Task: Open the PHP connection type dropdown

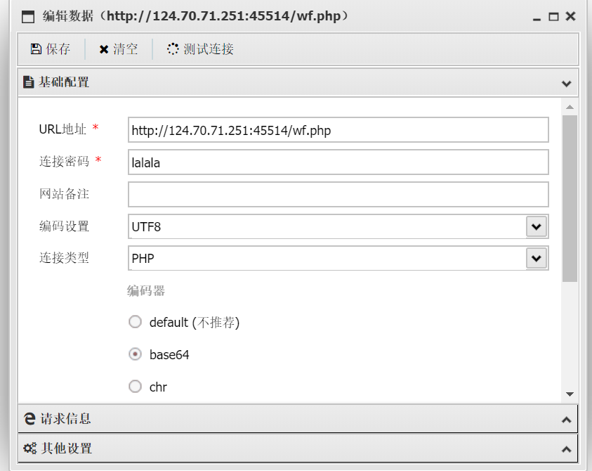Action: coord(537,258)
